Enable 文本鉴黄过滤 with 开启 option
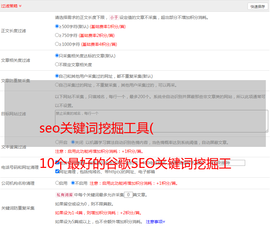Image resolution: width=270 pixels, height=227 pixels. click(x=57, y=142)
